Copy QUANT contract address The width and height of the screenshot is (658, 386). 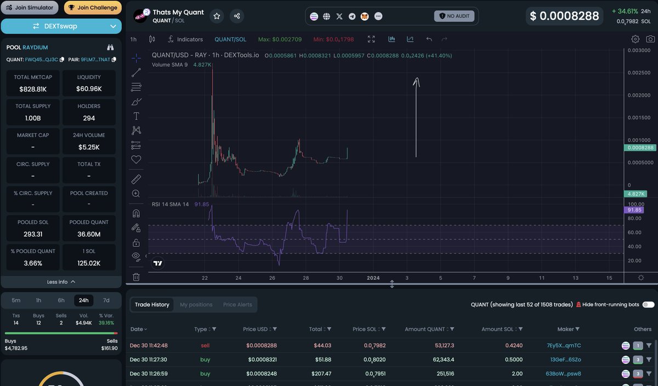coord(62,60)
